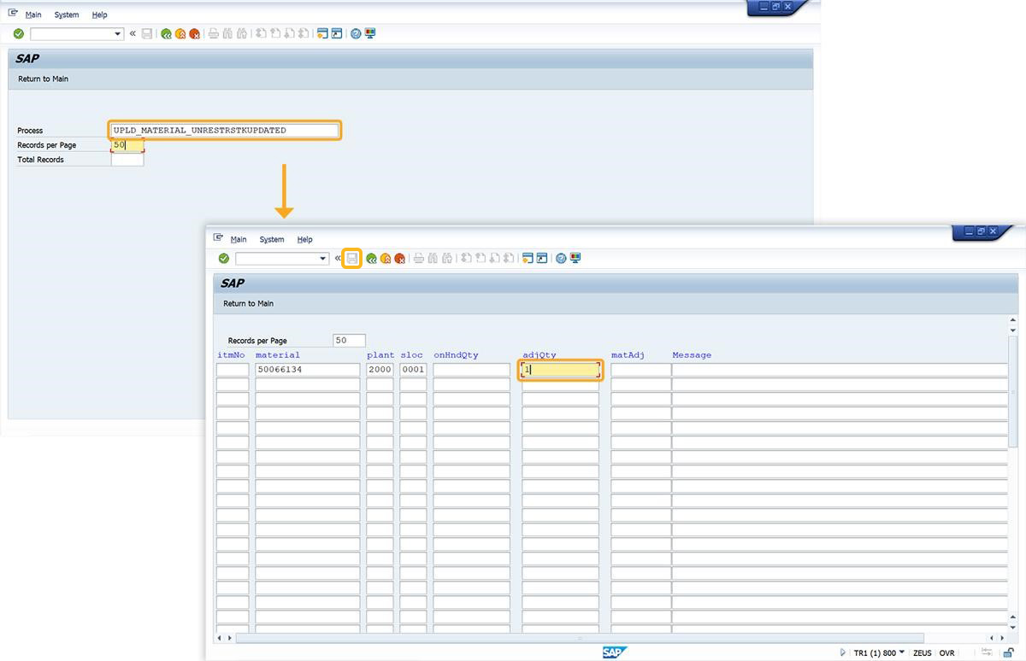Click Records per Page field in back window
Image resolution: width=1026 pixels, height=661 pixels.
127,145
